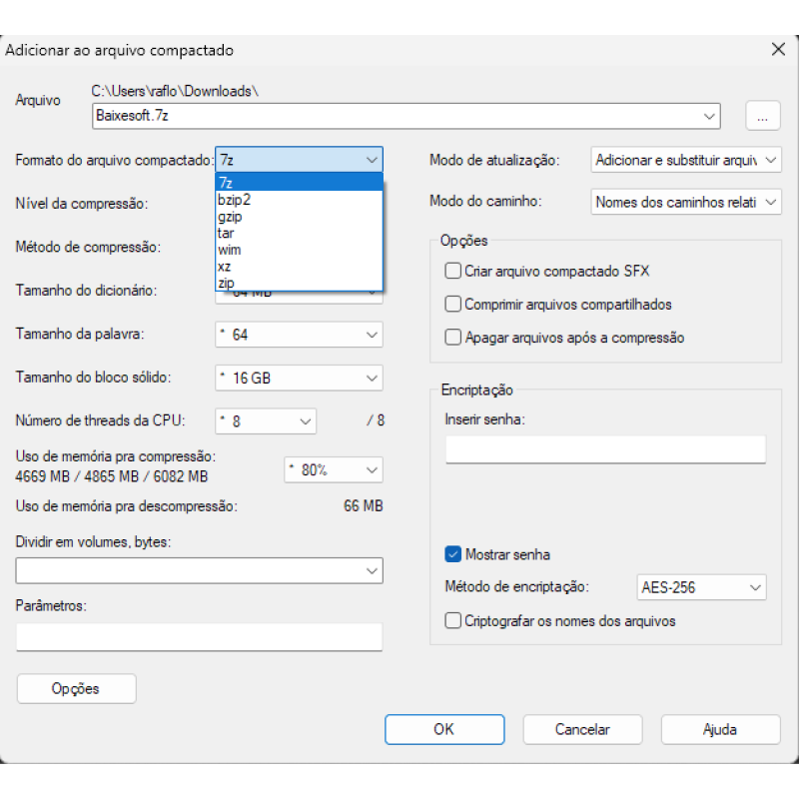
Task: Click the OK button
Action: [444, 729]
